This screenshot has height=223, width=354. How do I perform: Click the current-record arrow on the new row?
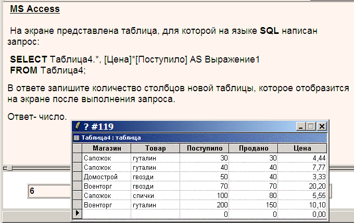point(78,213)
